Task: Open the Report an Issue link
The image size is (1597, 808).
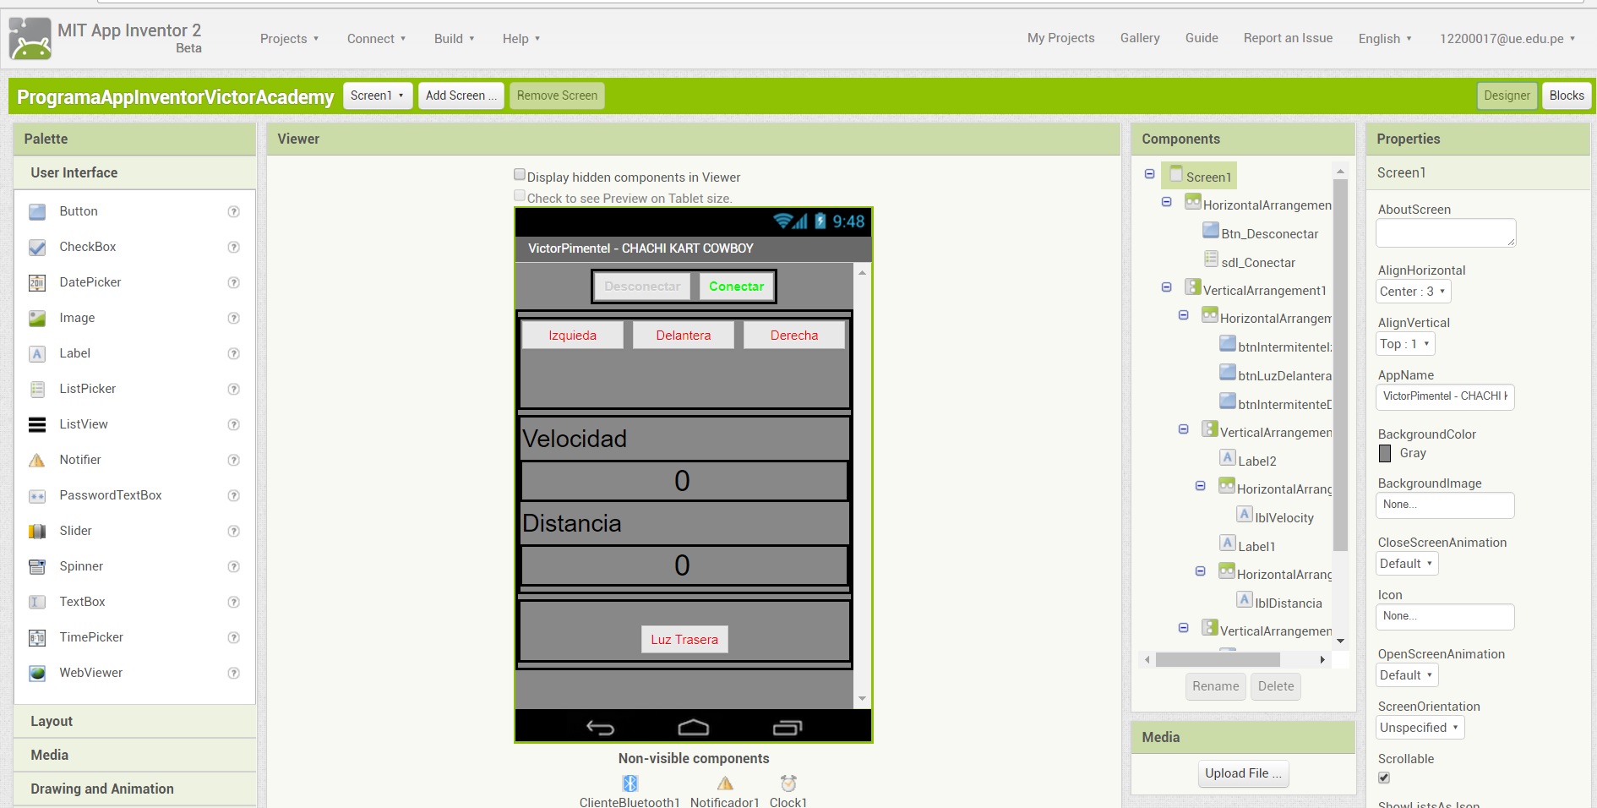Action: click(x=1288, y=38)
